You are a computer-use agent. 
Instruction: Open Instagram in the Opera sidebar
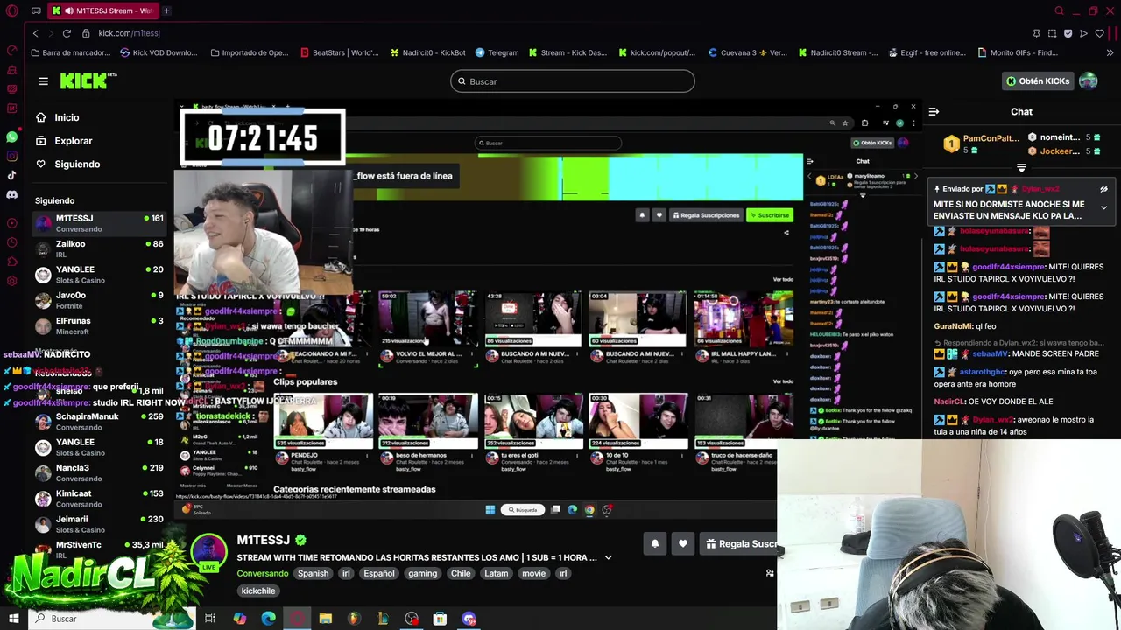11,156
